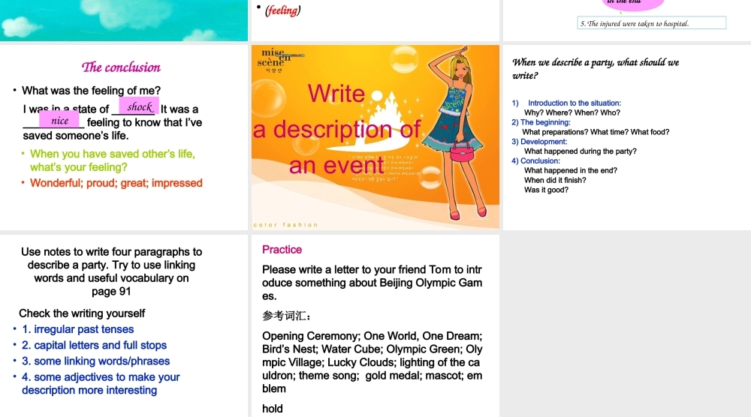This screenshot has height=417, width=751.
Task: Click '4) Conclusion:' item
Action: tap(535, 160)
